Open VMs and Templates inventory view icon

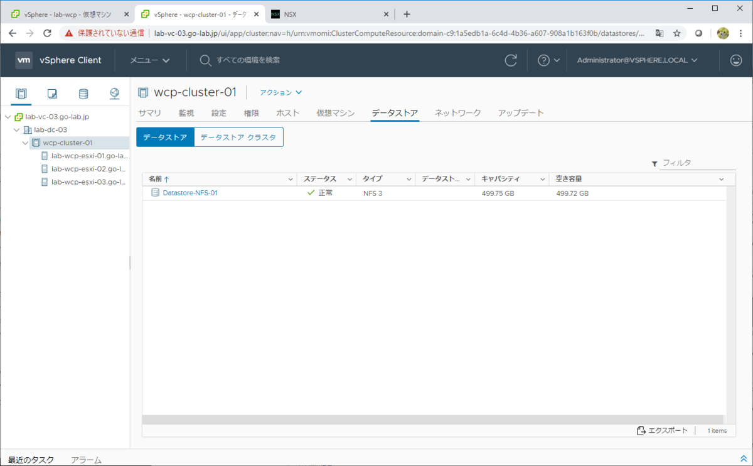tap(53, 94)
